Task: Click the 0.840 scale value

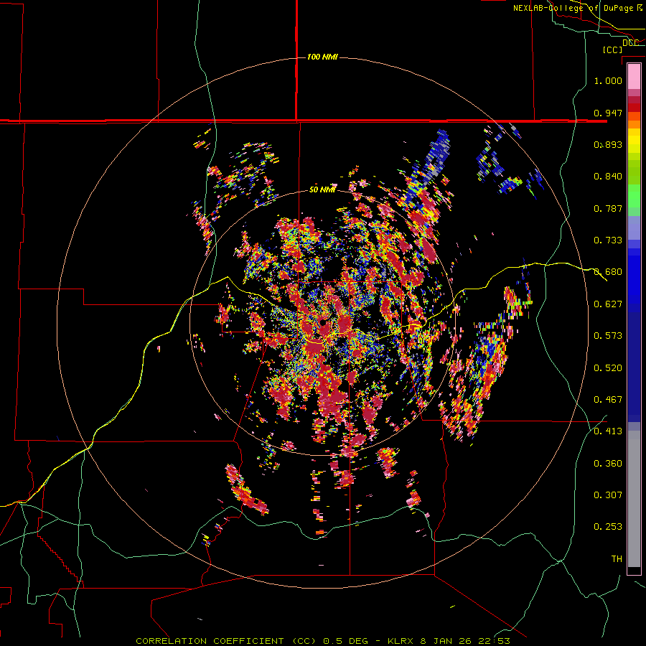Action: (x=608, y=177)
